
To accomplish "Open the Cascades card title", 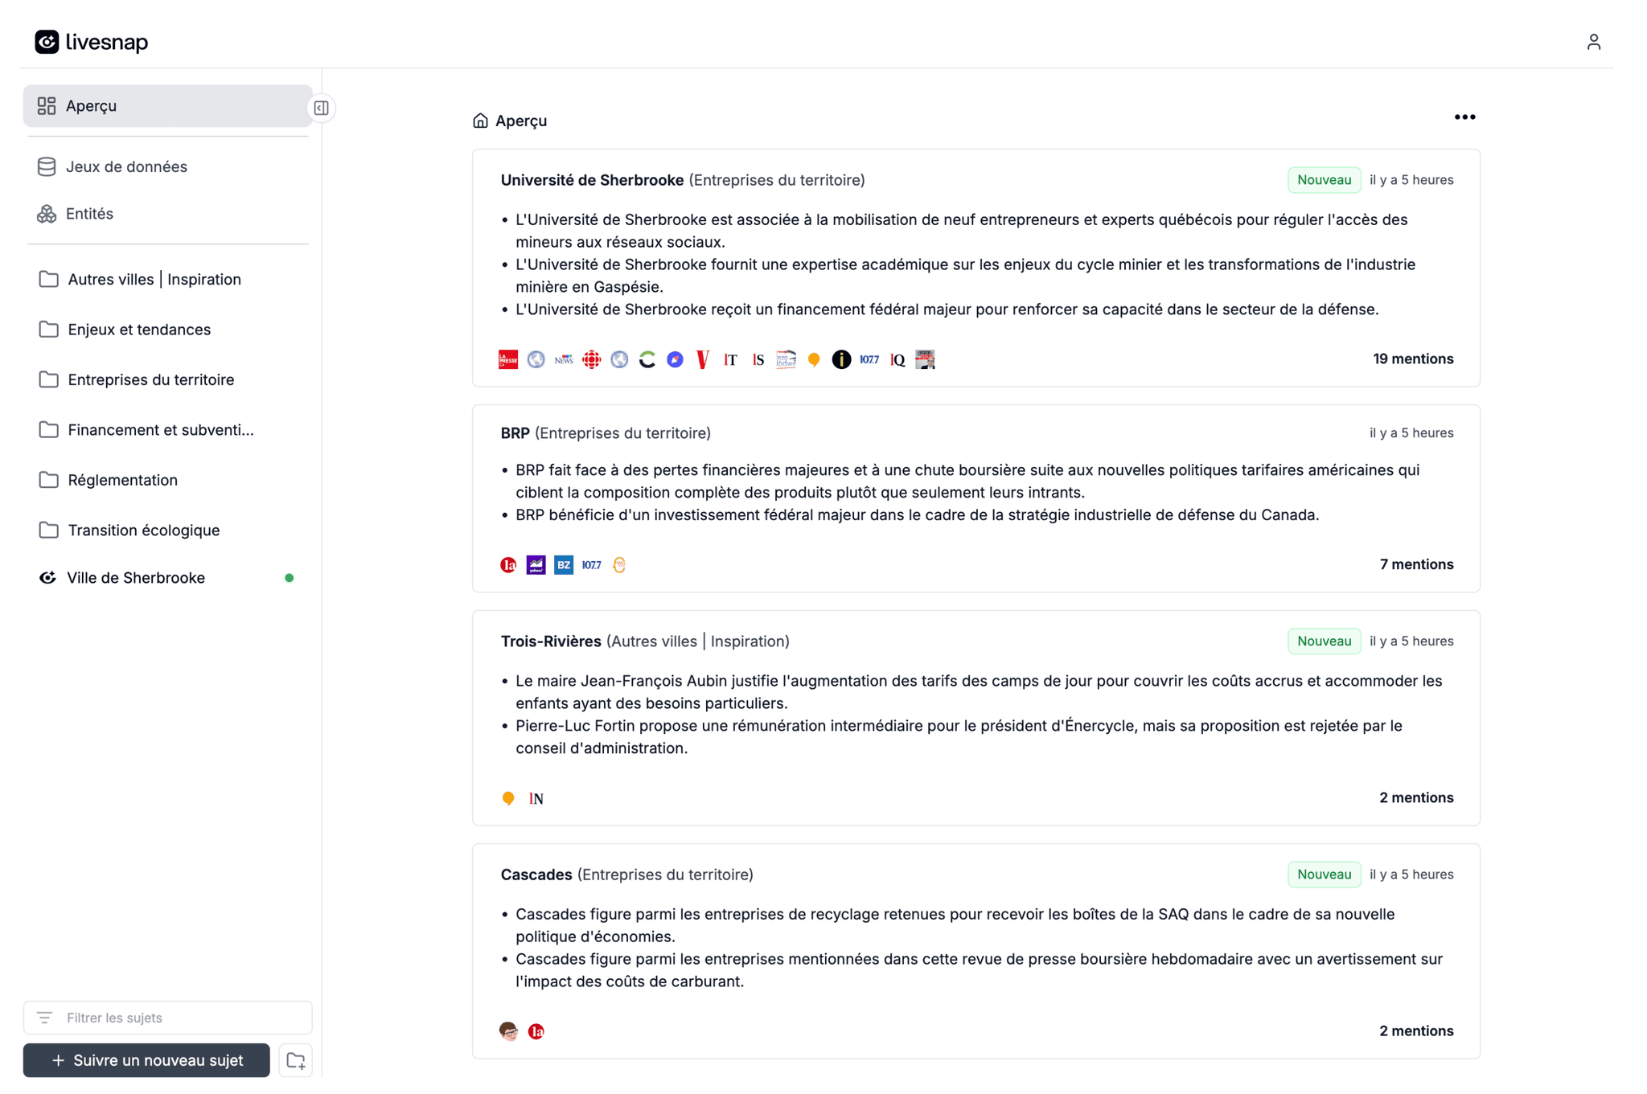I will pyautogui.click(x=536, y=875).
